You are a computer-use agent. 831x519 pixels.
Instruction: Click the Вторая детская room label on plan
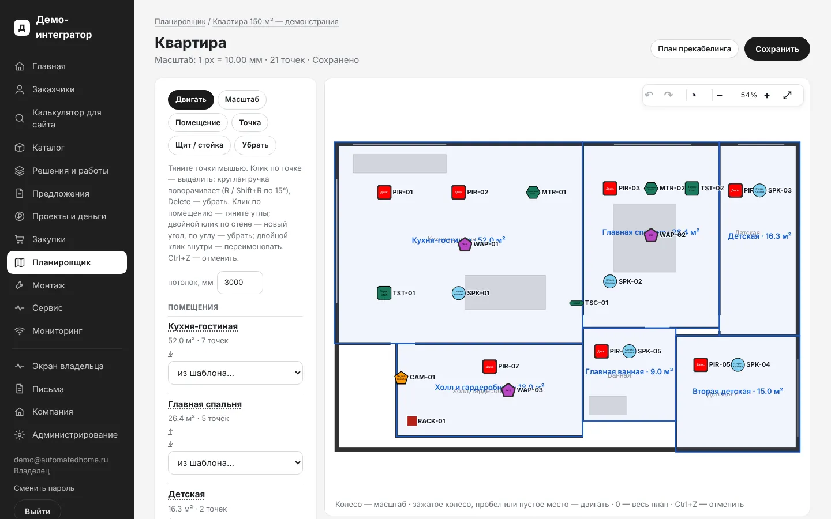(x=738, y=391)
